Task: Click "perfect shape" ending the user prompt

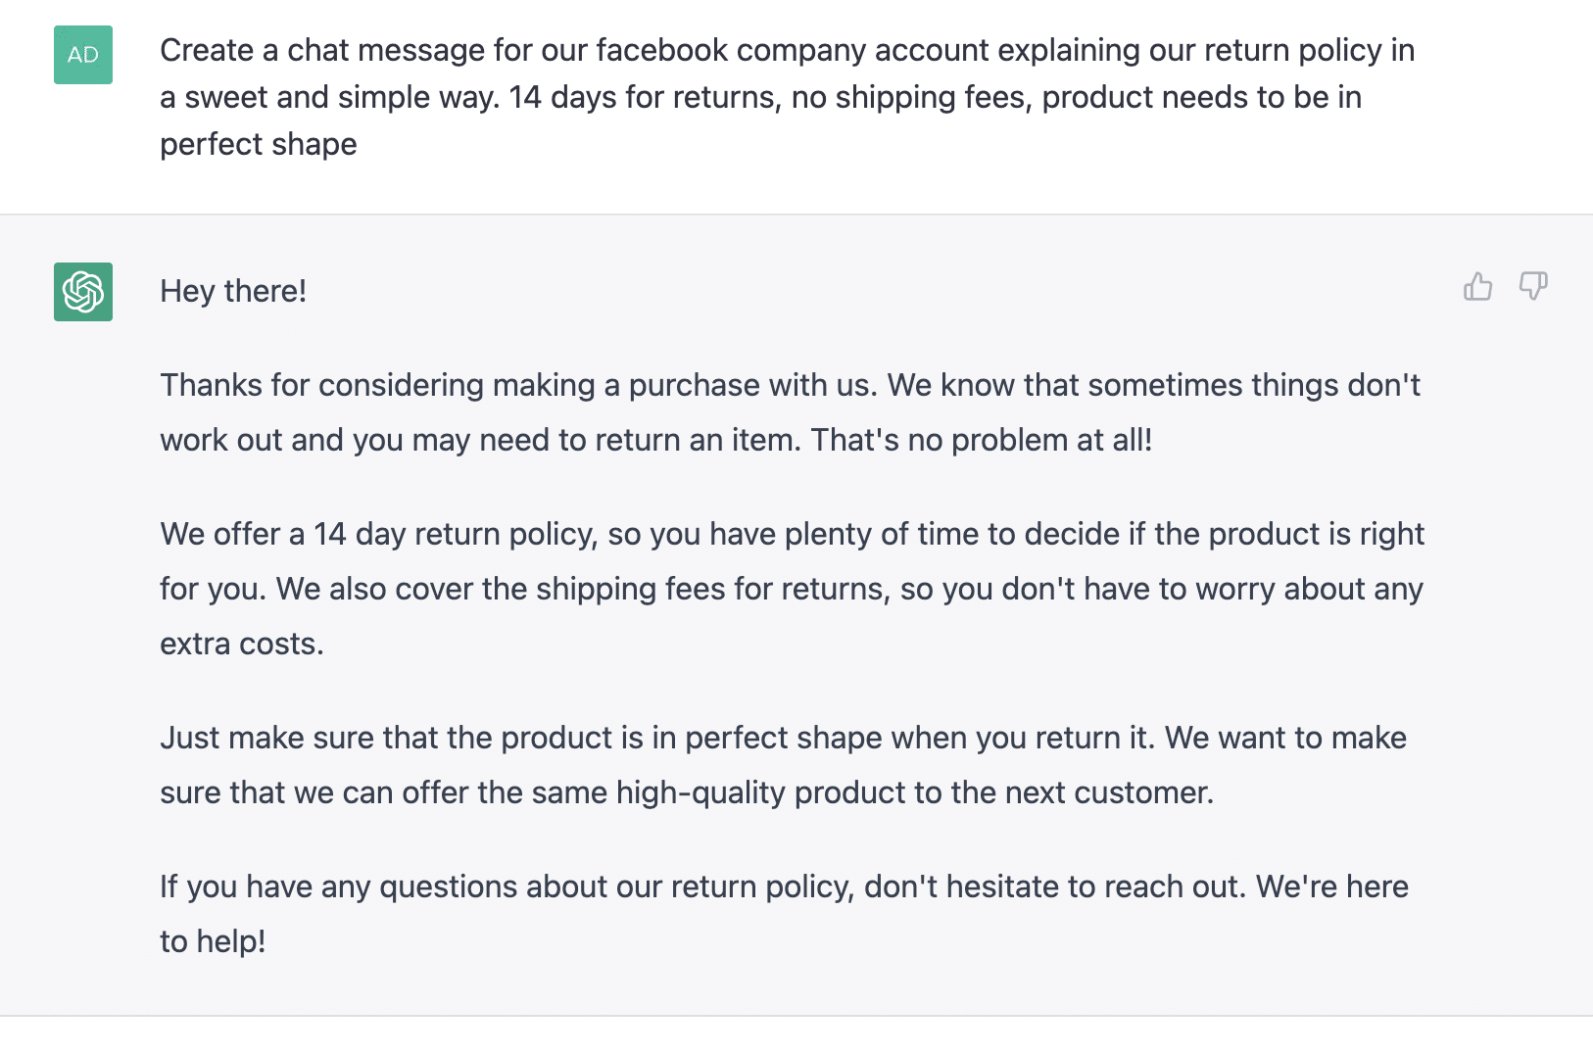Action: 259,144
